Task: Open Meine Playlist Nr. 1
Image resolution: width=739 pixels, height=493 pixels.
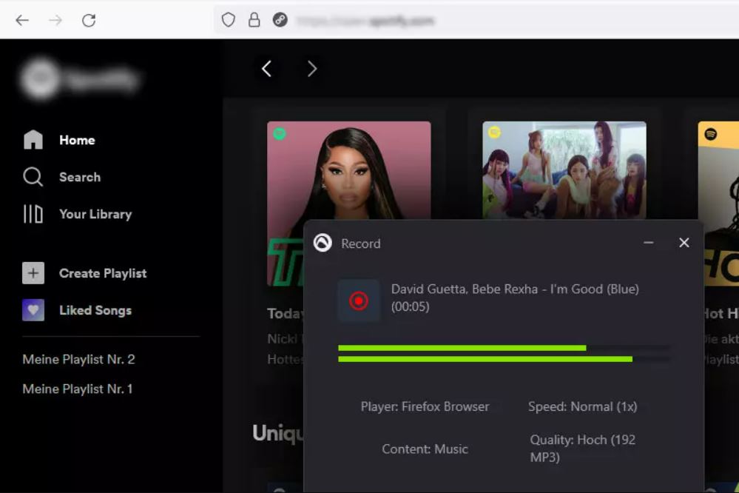Action: (78, 389)
